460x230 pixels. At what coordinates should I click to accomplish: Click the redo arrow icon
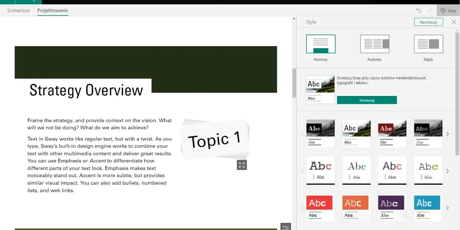click(430, 10)
